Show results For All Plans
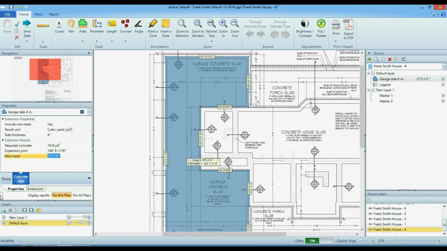 82,195
